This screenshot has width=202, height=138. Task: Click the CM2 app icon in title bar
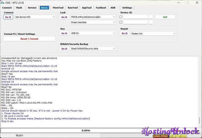(2, 3)
